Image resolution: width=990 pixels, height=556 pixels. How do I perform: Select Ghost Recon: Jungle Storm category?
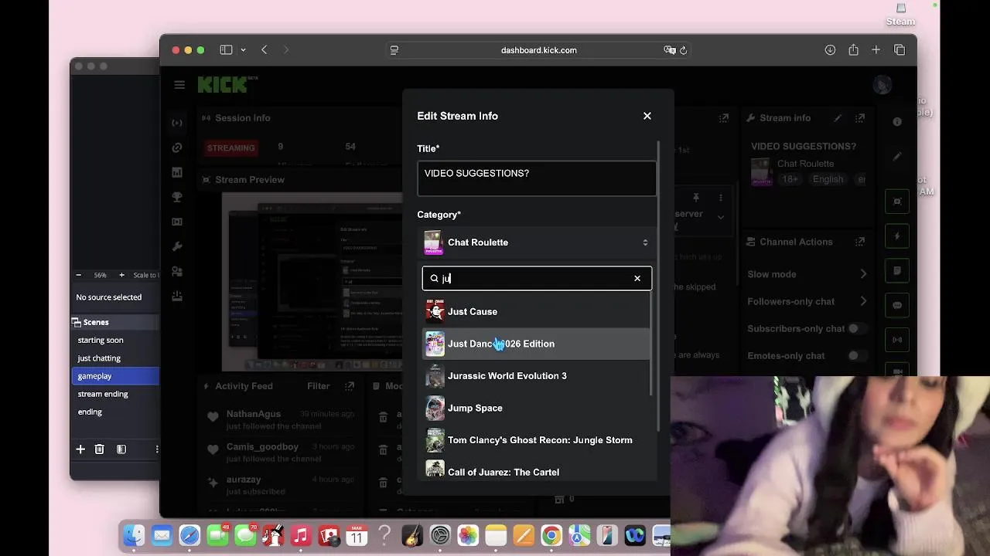537,440
